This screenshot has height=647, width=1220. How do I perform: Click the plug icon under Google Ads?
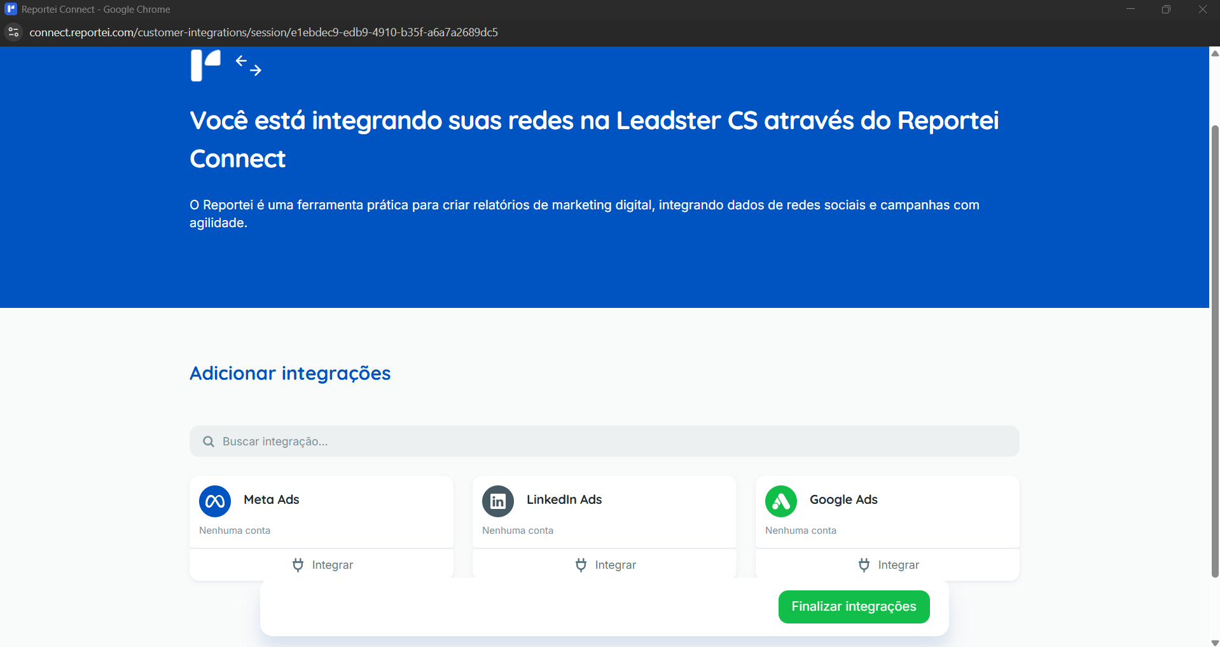[x=864, y=565]
